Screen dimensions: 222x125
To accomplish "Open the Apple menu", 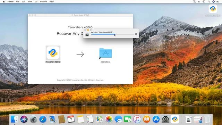I will point(4,1).
